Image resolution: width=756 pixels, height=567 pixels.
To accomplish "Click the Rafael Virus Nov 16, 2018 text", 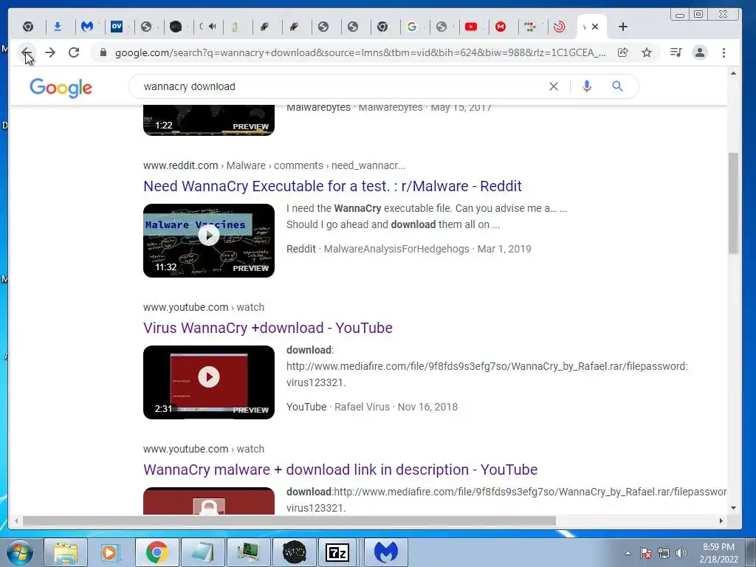I will 396,407.
